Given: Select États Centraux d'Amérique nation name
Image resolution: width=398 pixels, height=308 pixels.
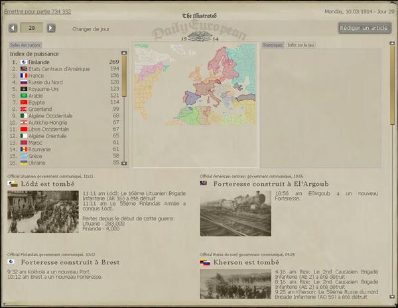Looking at the screenshot, I should click(59, 69).
